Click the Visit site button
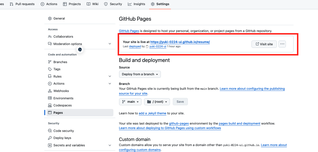 coord(264,44)
